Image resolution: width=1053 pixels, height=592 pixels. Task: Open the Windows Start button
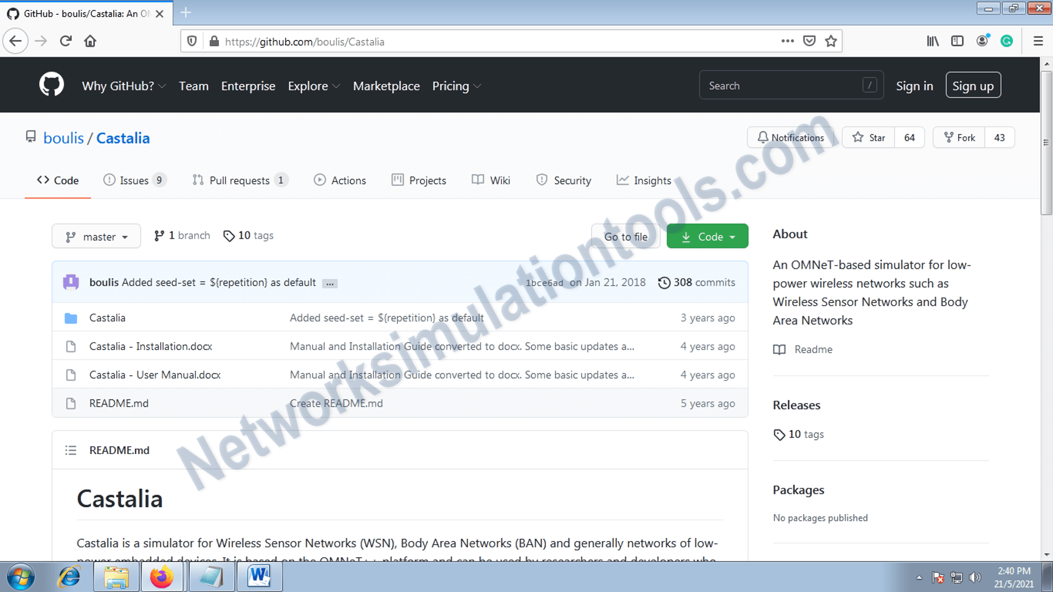[21, 577]
